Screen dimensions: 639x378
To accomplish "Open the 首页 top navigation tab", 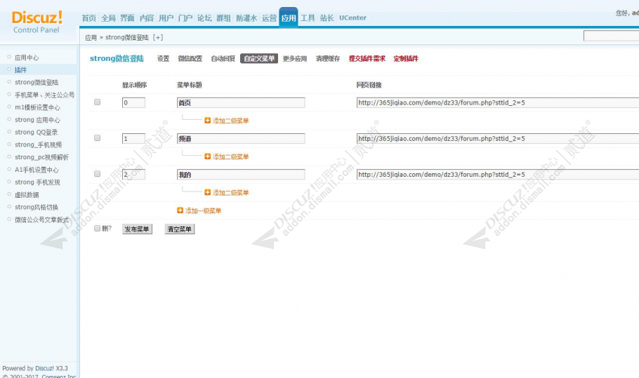I will point(89,18).
